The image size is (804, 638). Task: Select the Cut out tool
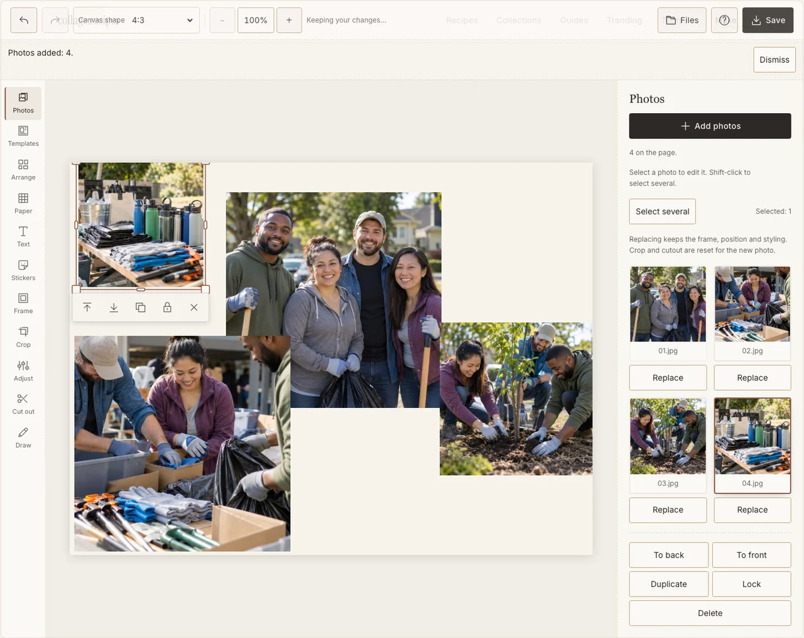point(23,404)
